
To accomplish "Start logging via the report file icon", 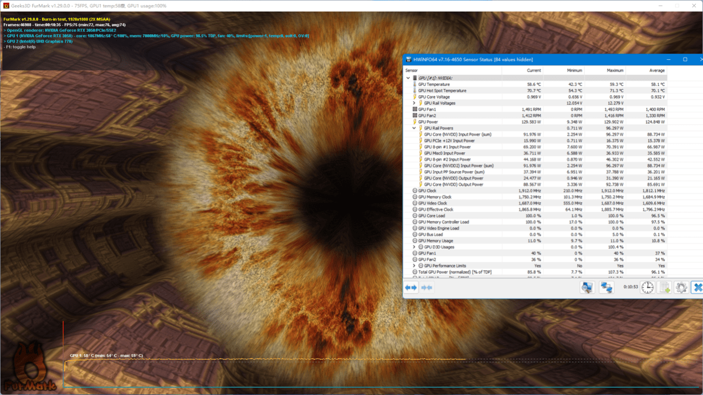I will point(664,287).
